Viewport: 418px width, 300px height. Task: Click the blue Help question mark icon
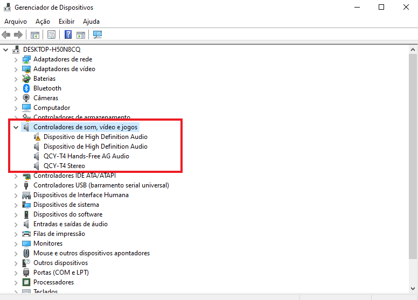coord(68,34)
